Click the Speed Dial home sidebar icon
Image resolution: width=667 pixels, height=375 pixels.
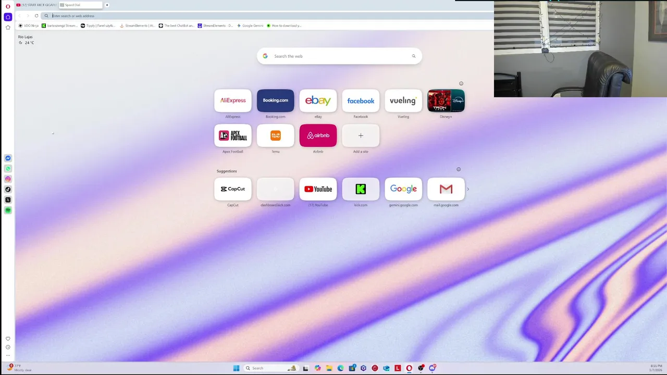point(8,17)
